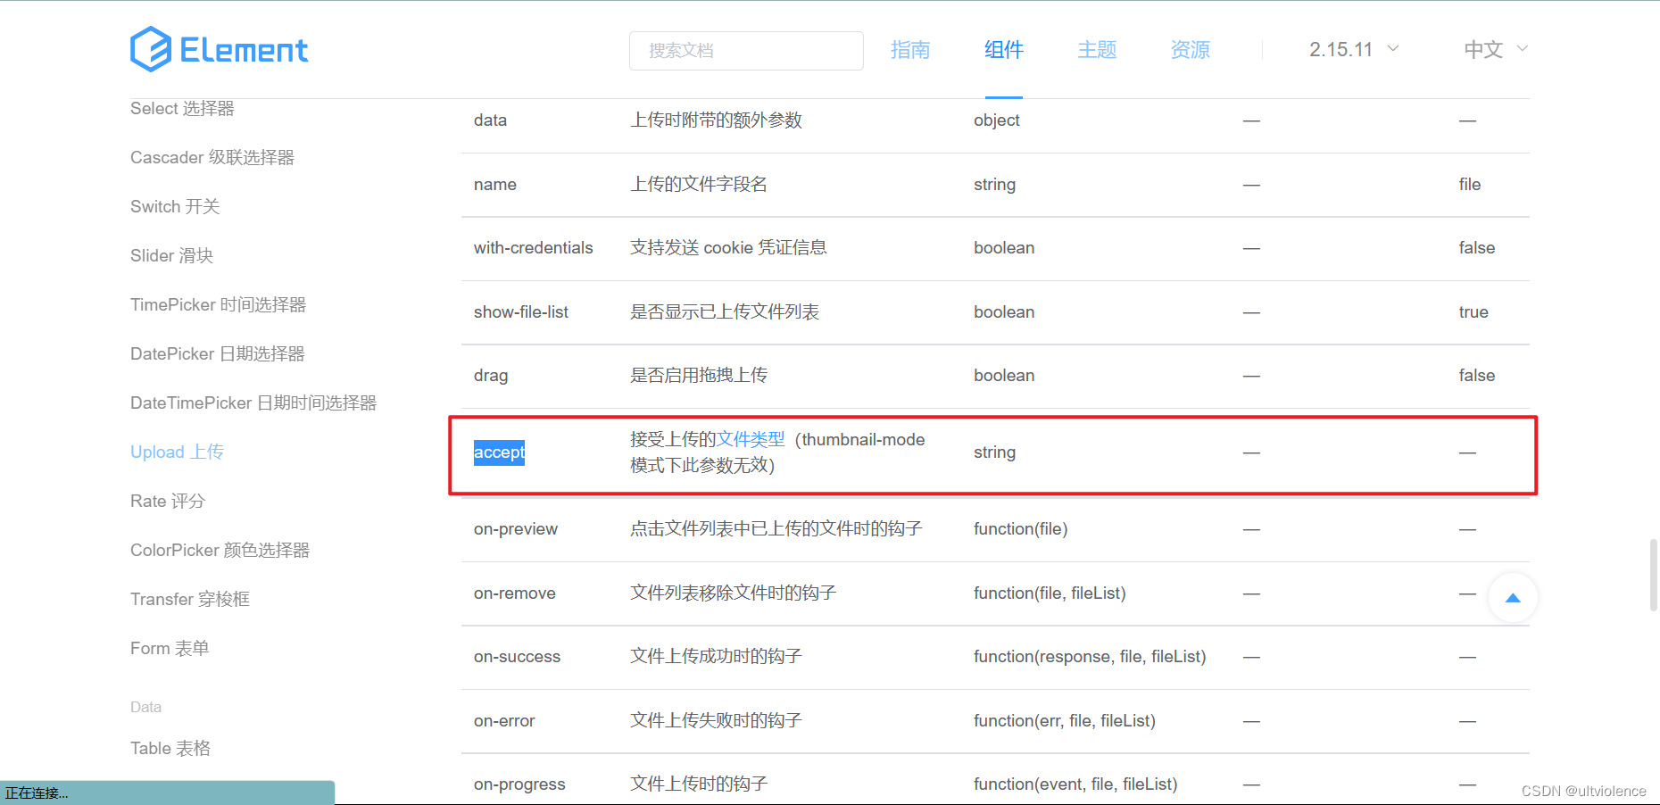Click the highlighted accept attribute cell
Image resolution: width=1660 pixels, height=805 pixels.
tap(499, 452)
